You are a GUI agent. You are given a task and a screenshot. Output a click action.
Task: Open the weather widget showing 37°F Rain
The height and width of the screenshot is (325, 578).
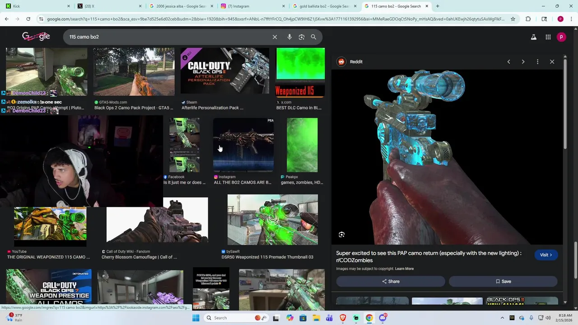(x=14, y=318)
